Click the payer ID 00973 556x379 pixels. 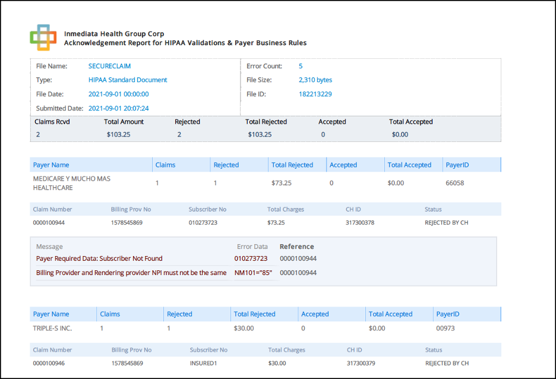click(445, 328)
